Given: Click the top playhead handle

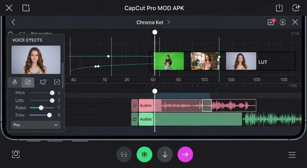Looking at the screenshot, I should click(x=155, y=32).
